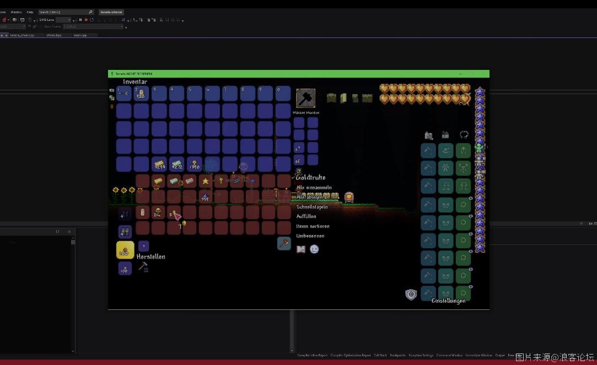Open the emote smiley face icon
This screenshot has height=365, width=597.
coord(314,249)
